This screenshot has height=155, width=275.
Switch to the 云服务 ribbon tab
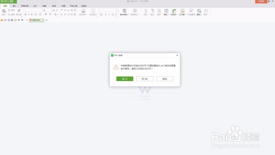(x=84, y=6)
